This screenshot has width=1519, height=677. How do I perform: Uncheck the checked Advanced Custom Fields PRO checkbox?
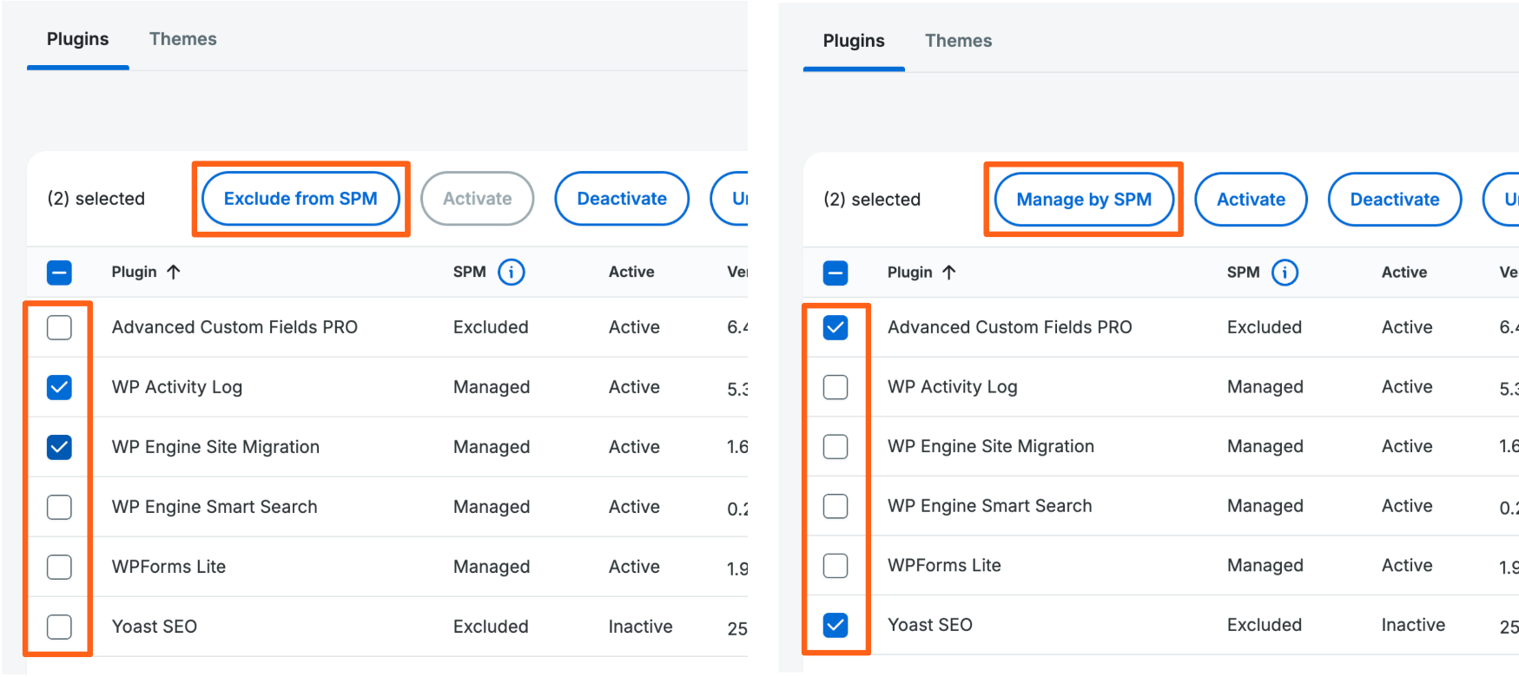tap(835, 327)
